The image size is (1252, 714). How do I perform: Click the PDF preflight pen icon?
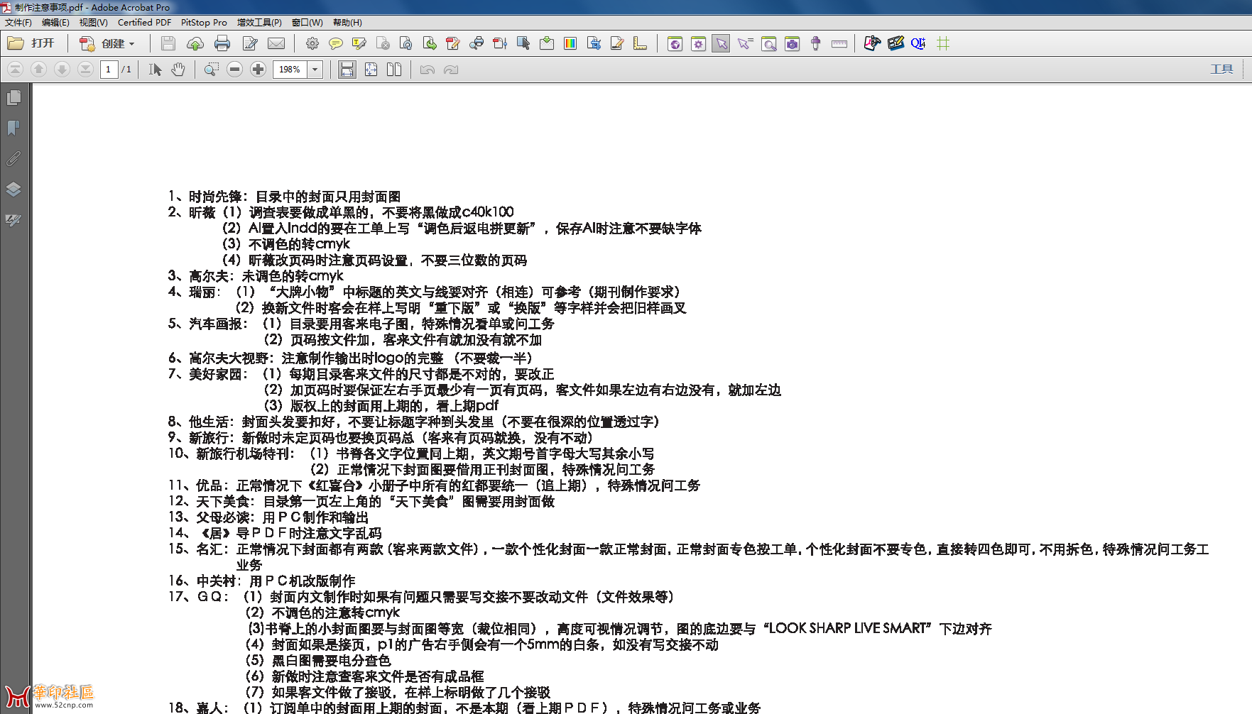tap(873, 43)
